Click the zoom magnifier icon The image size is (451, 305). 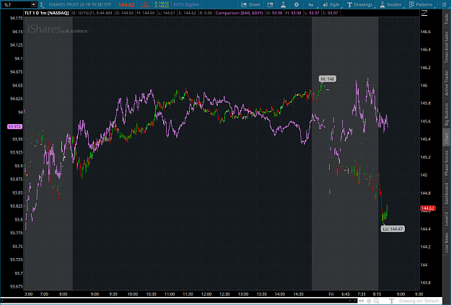pos(376,301)
